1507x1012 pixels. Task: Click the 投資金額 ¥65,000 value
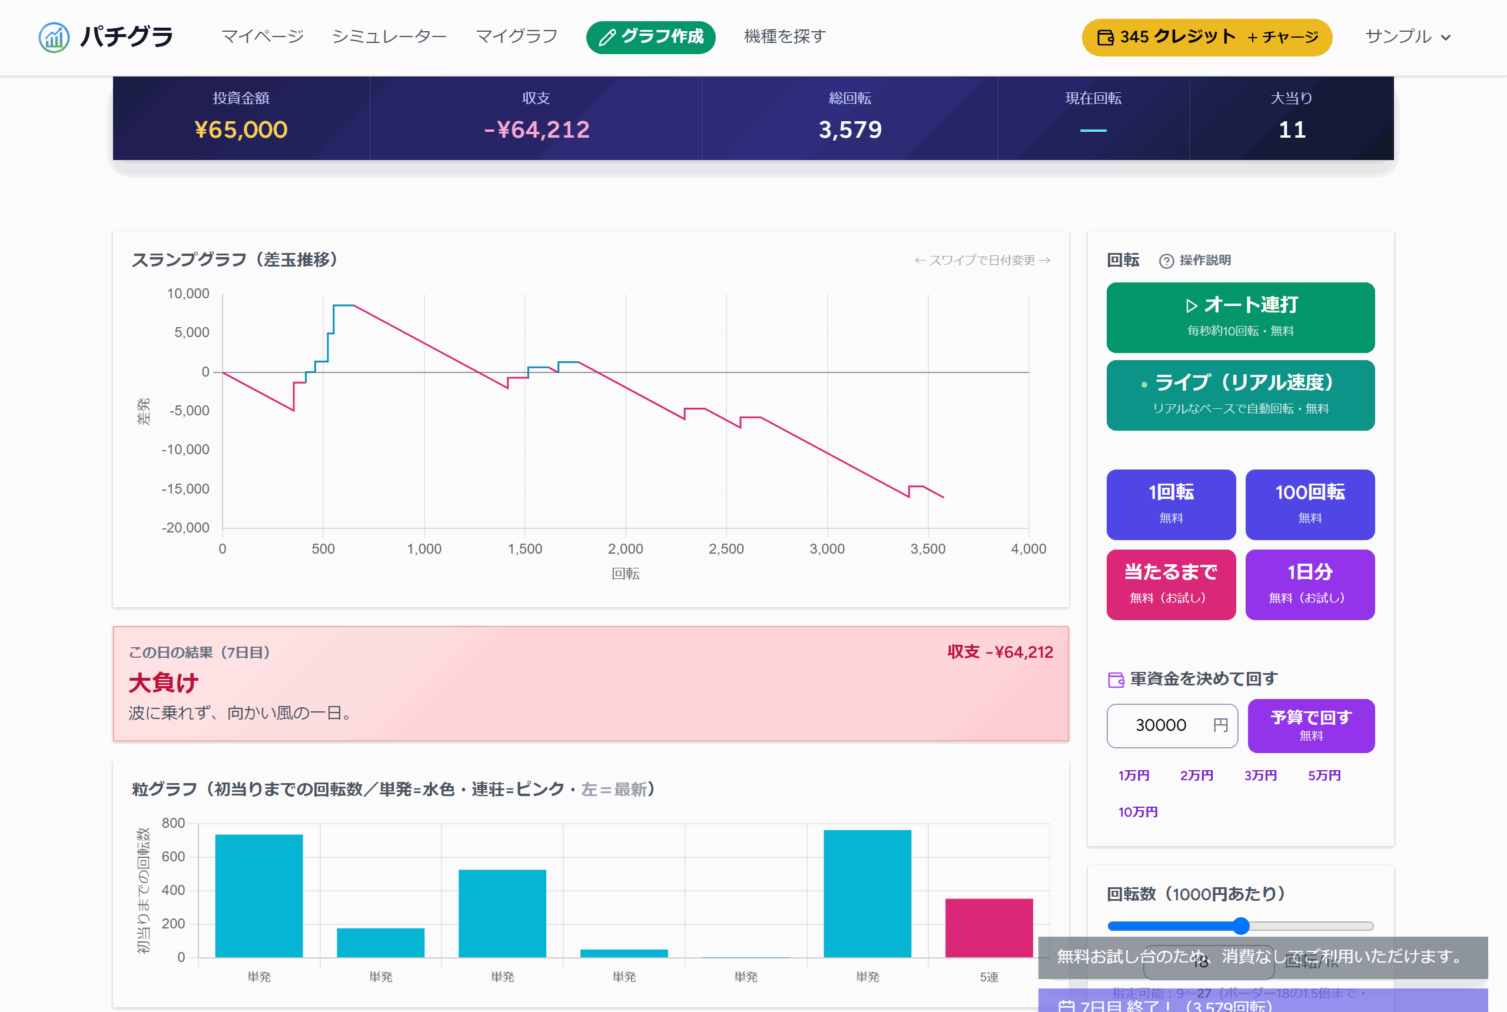(x=241, y=129)
